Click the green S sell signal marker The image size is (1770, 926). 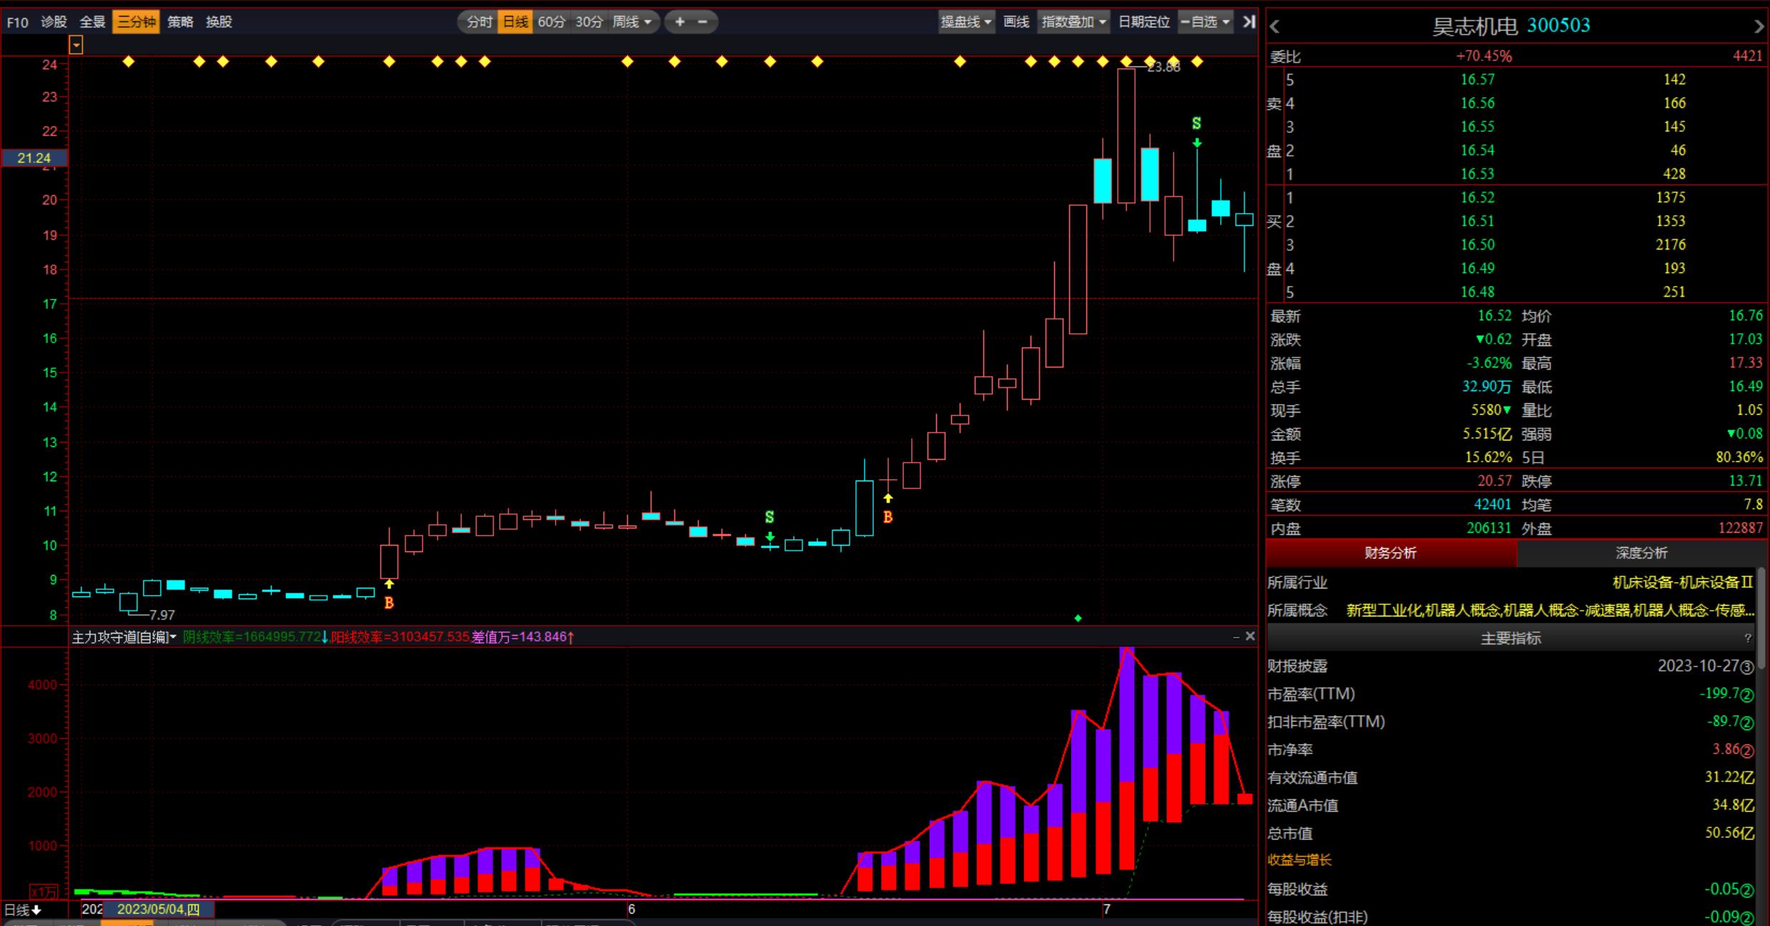[1196, 124]
